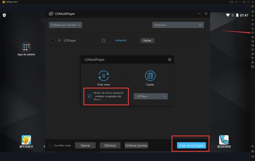Click the edit icon beside LDPlayer instance
Image resolution: width=255 pixels, height=161 pixels.
pos(103,41)
